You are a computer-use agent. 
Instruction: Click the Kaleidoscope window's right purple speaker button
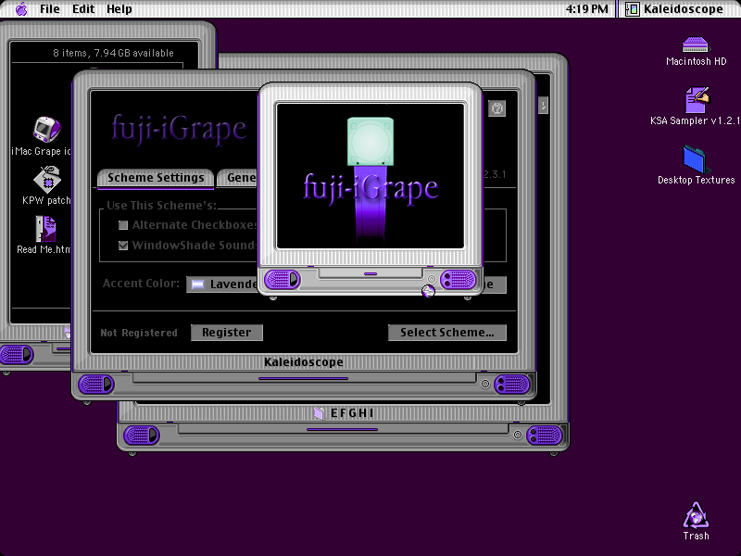(512, 384)
